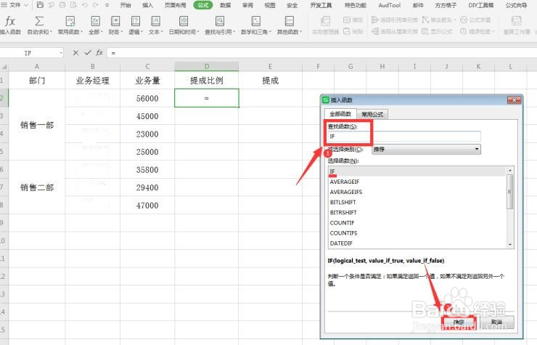This screenshot has width=537, height=345.
Task: Click the Show Formulas (显示公式) icon
Action: click(x=425, y=31)
